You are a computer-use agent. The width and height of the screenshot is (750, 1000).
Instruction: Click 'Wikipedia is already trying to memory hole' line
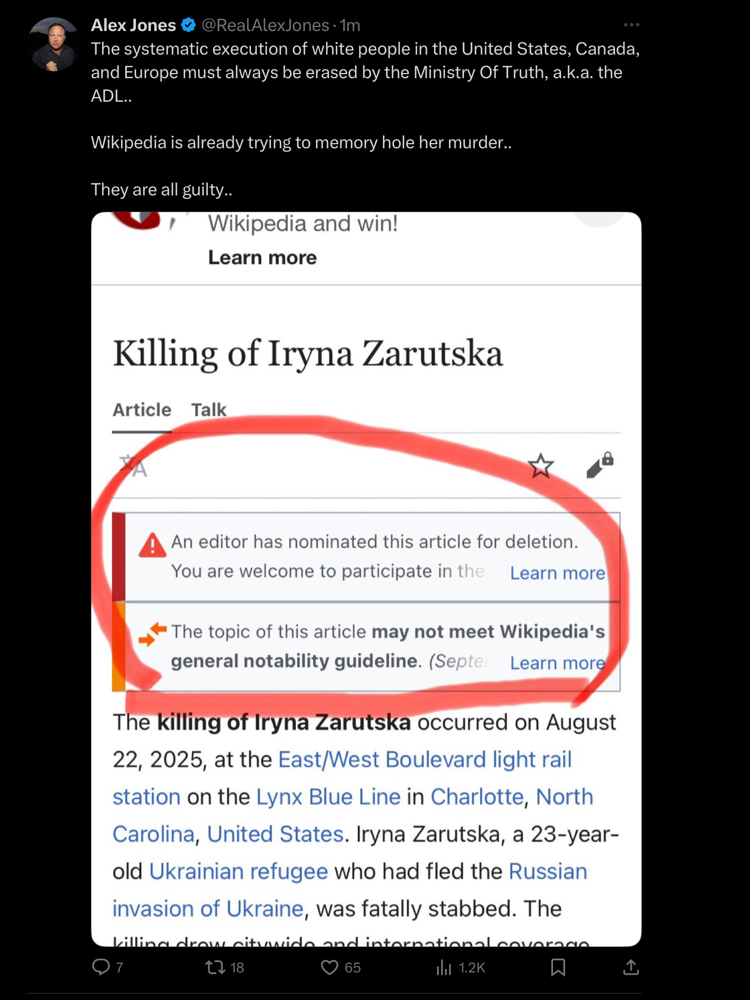(x=301, y=143)
